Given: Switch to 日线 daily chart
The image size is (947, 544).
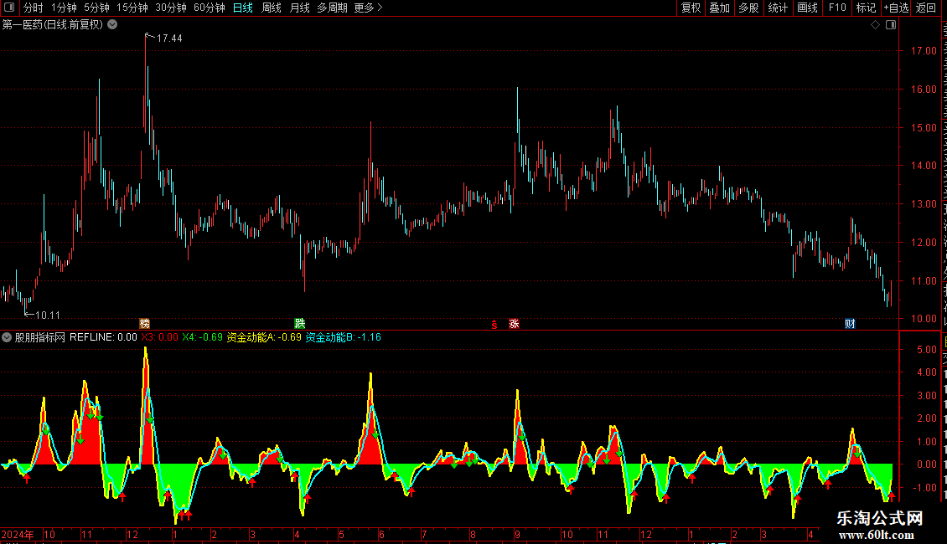Looking at the screenshot, I should (x=243, y=8).
